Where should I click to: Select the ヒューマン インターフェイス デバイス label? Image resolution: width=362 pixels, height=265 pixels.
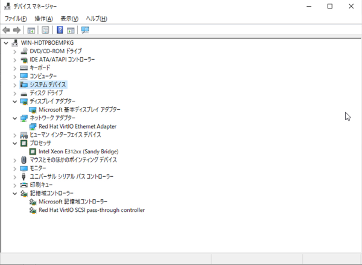pos(65,135)
